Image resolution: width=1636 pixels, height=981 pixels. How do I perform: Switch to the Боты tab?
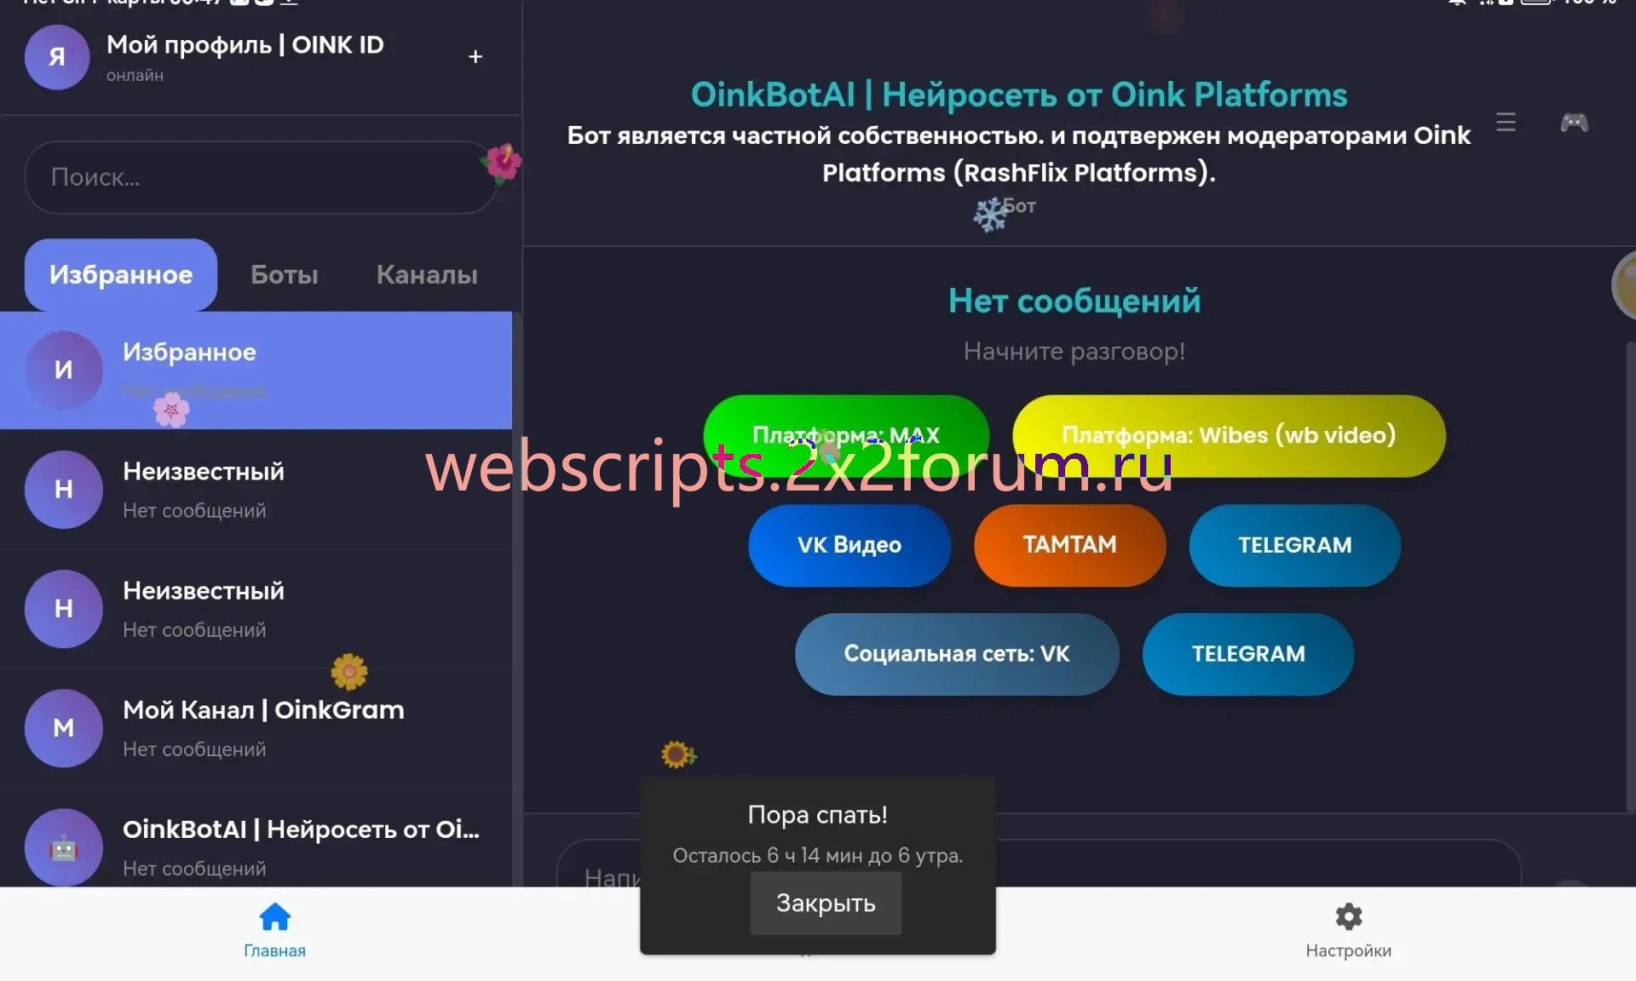click(284, 274)
